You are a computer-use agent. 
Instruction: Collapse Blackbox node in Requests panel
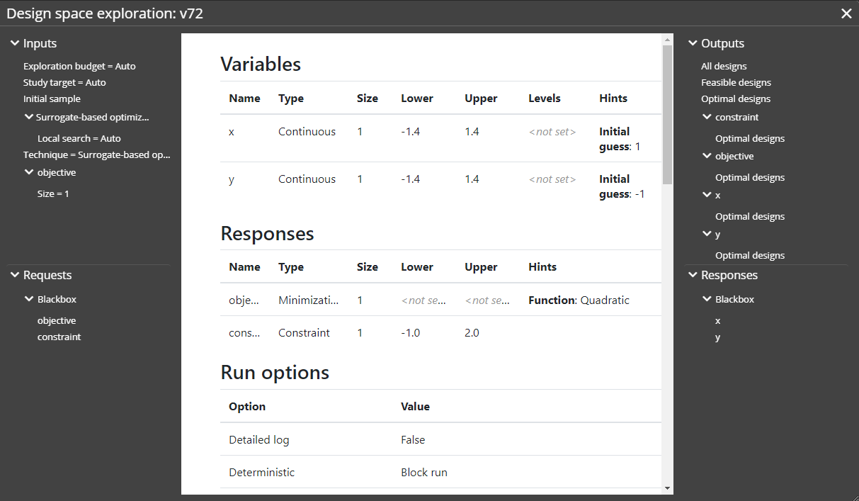(28, 299)
